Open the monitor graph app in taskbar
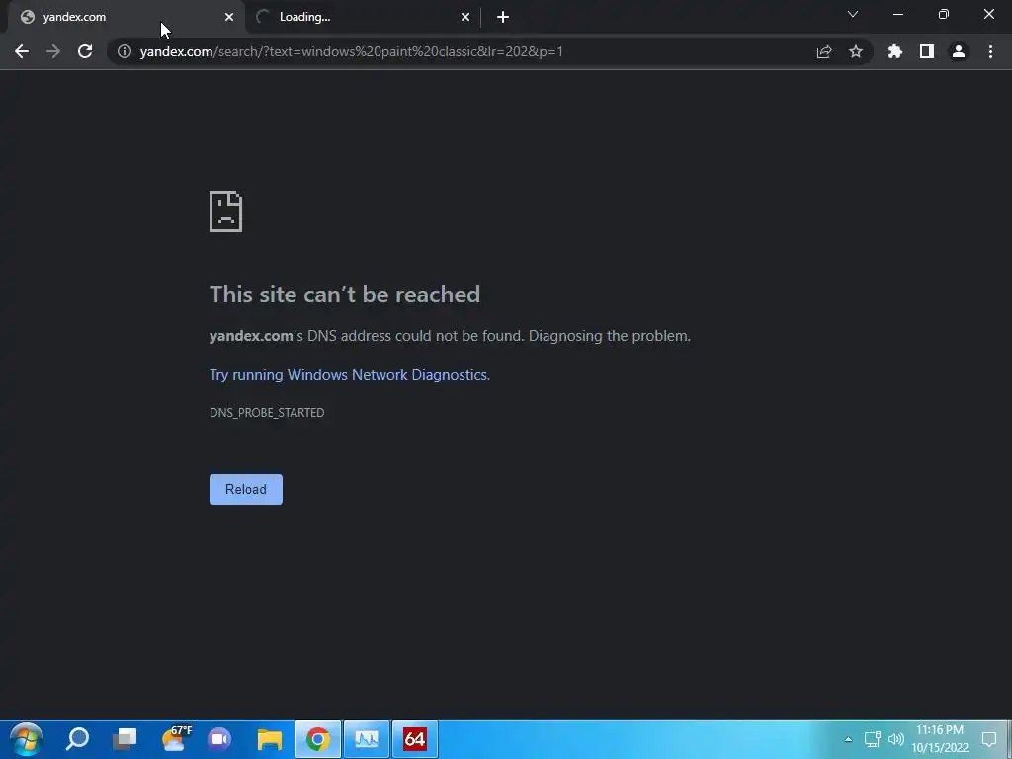The width and height of the screenshot is (1012, 759). point(366,739)
